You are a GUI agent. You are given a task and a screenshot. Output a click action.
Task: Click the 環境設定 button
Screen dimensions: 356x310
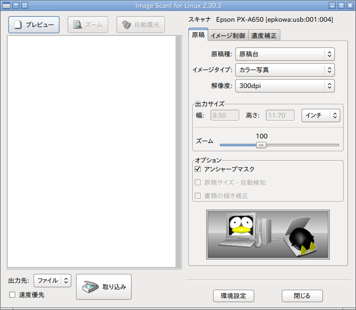[233, 296]
